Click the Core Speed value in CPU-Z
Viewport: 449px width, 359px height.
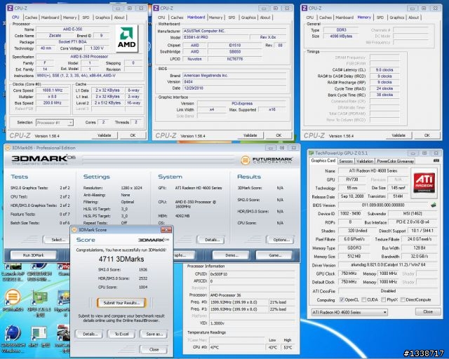coord(53,90)
